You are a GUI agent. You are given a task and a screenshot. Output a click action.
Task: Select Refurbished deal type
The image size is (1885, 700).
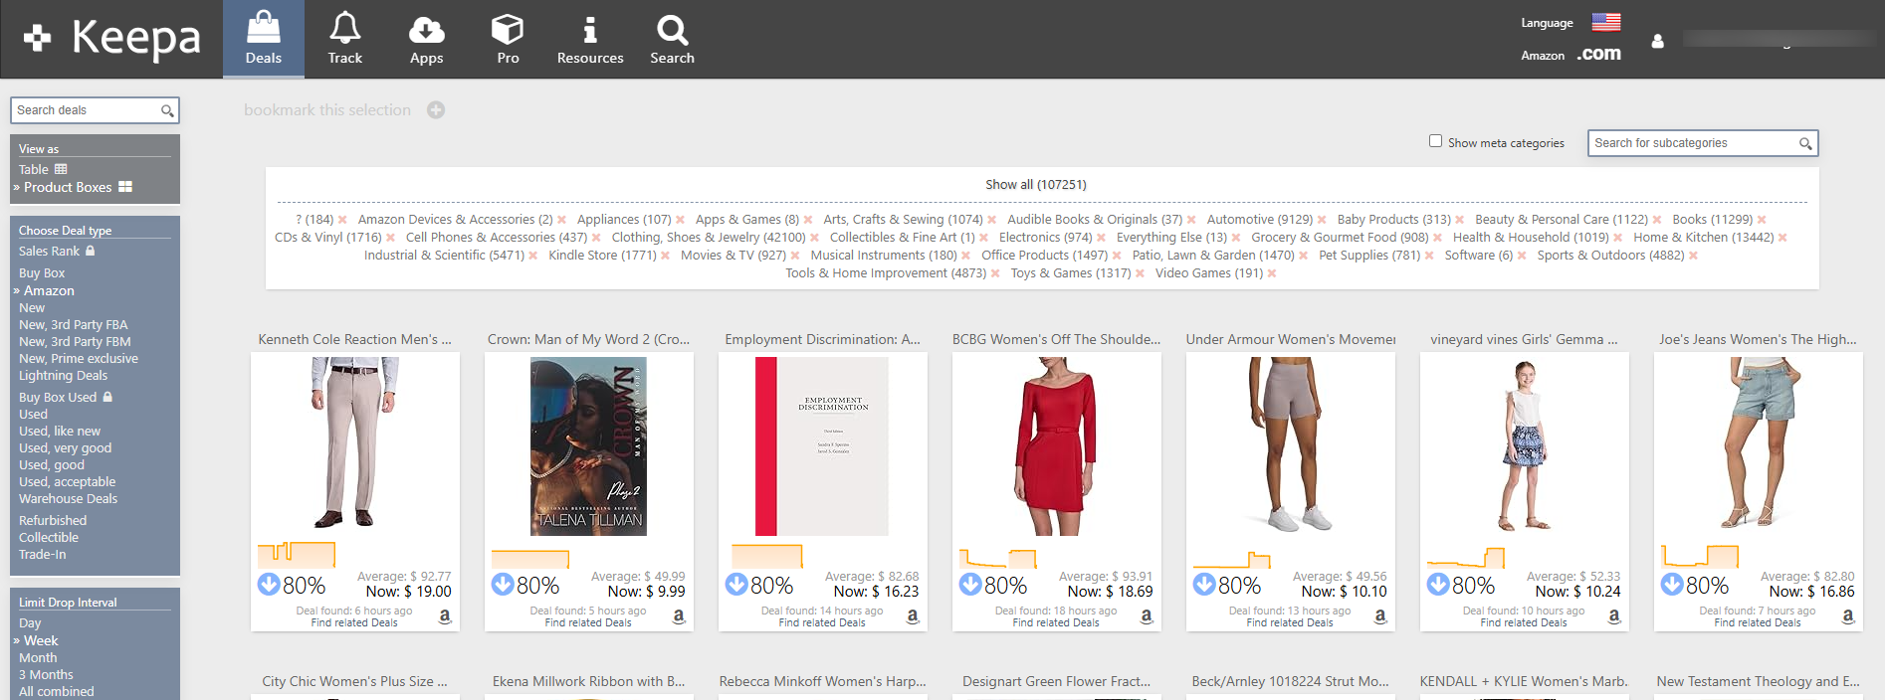click(53, 521)
